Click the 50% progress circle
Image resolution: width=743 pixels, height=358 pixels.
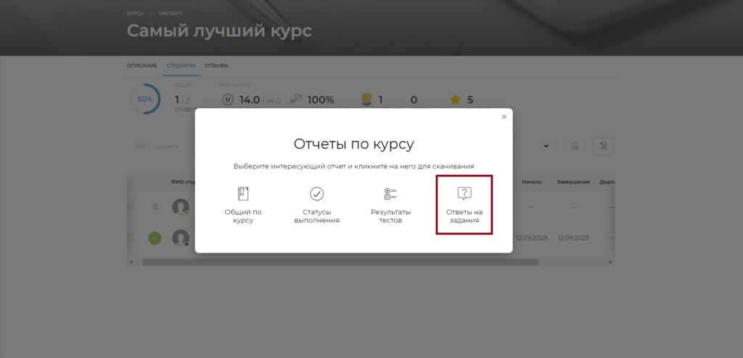point(145,99)
